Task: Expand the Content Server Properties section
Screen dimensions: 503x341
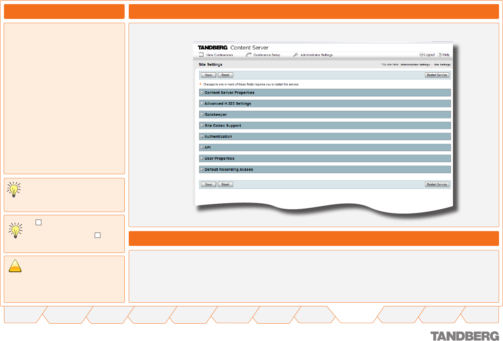Action: click(202, 93)
